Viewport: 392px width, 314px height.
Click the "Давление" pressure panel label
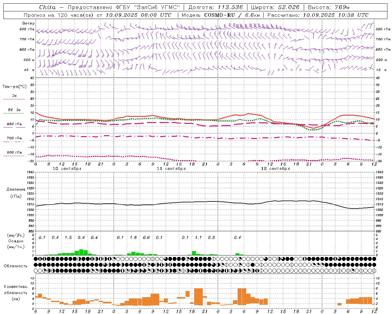[16, 190]
